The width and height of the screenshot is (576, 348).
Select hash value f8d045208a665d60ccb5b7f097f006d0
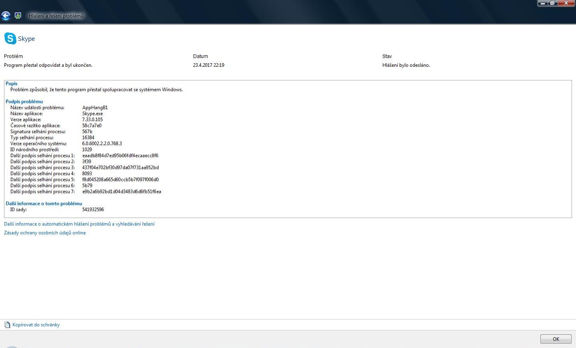coord(120,180)
